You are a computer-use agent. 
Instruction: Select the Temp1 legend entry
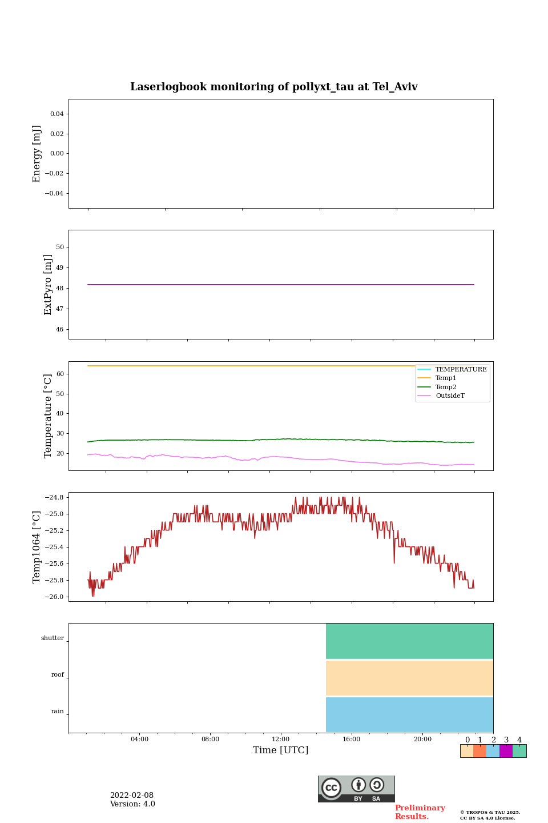(x=437, y=378)
